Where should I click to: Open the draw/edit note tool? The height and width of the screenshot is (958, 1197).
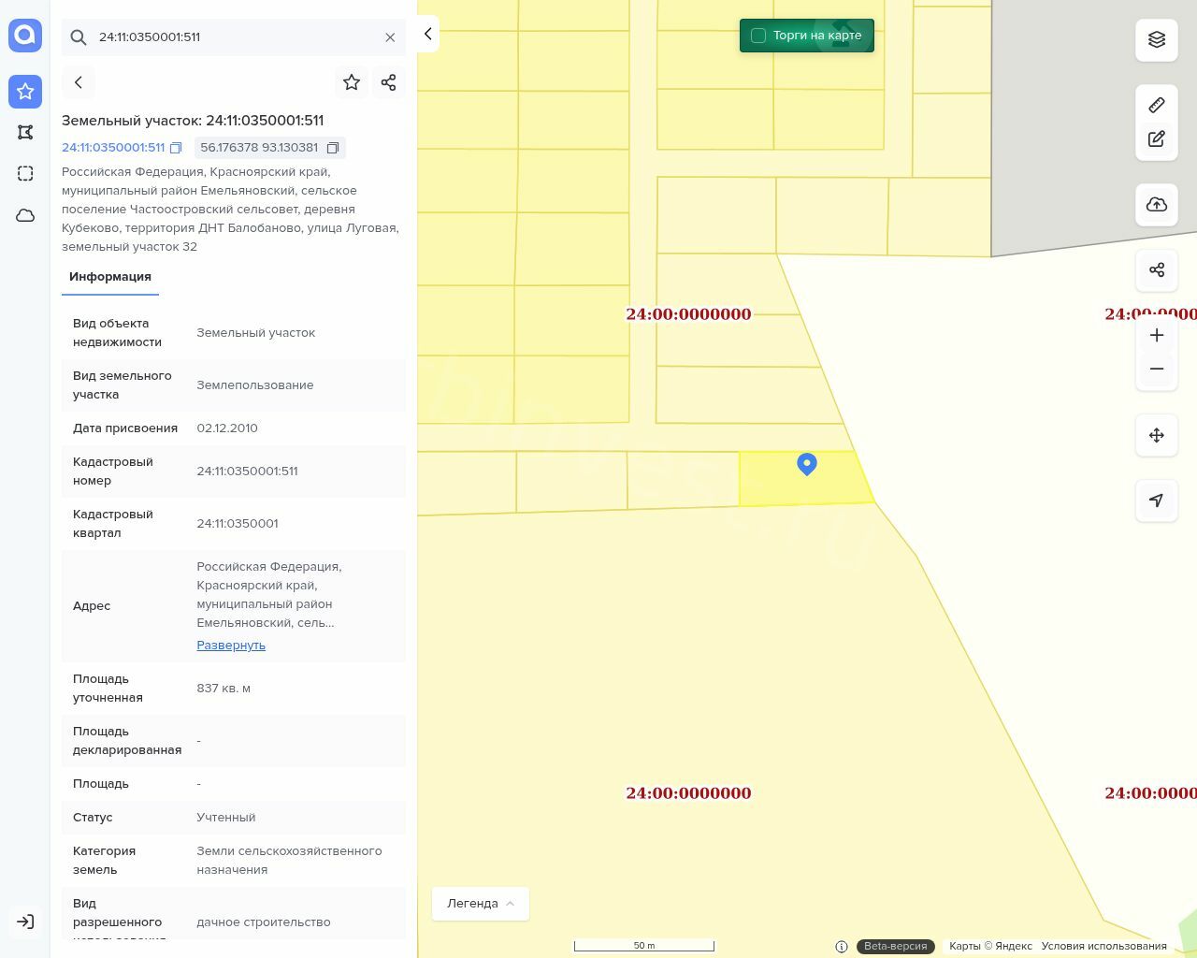click(x=1157, y=139)
